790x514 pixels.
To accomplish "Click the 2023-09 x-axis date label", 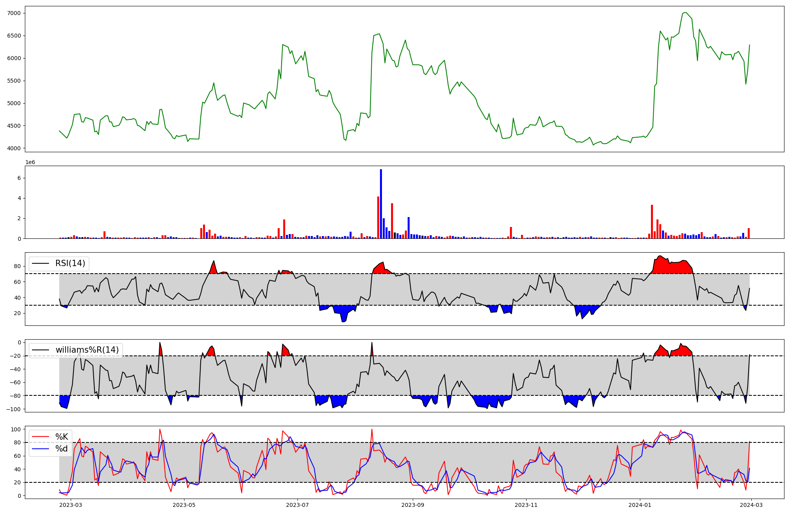I will (413, 505).
